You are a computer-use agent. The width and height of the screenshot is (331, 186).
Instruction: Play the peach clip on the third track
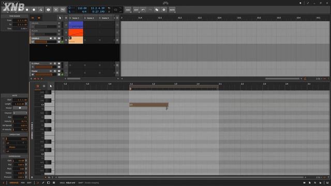(x=70, y=38)
